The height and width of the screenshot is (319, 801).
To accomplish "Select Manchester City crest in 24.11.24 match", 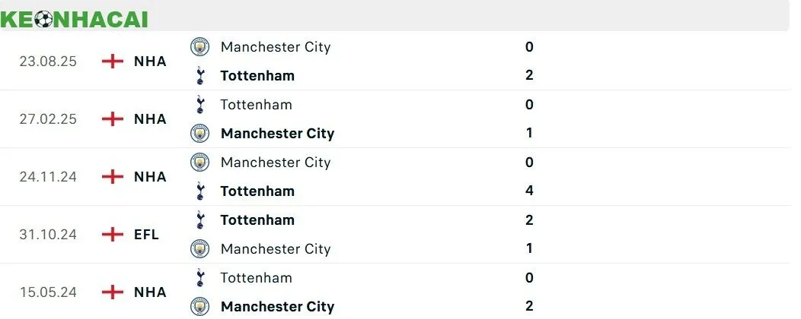I will 199,163.
